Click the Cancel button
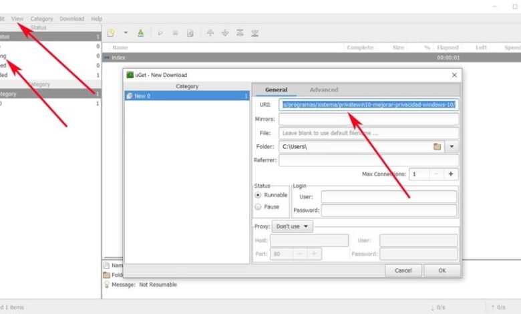This screenshot has width=521, height=314. [403, 271]
